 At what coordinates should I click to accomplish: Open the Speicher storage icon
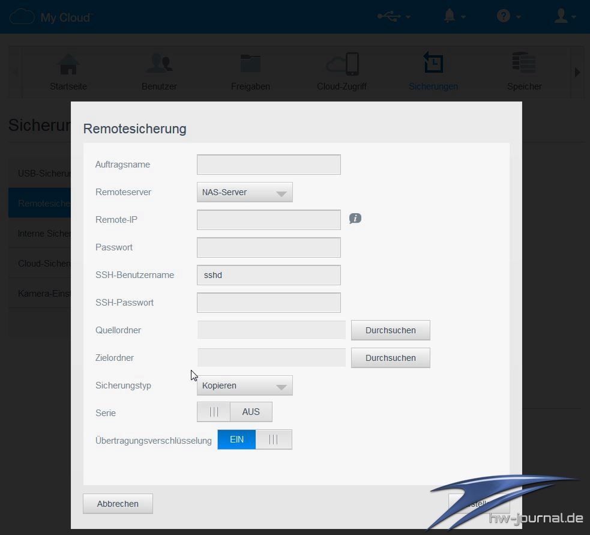[524, 65]
